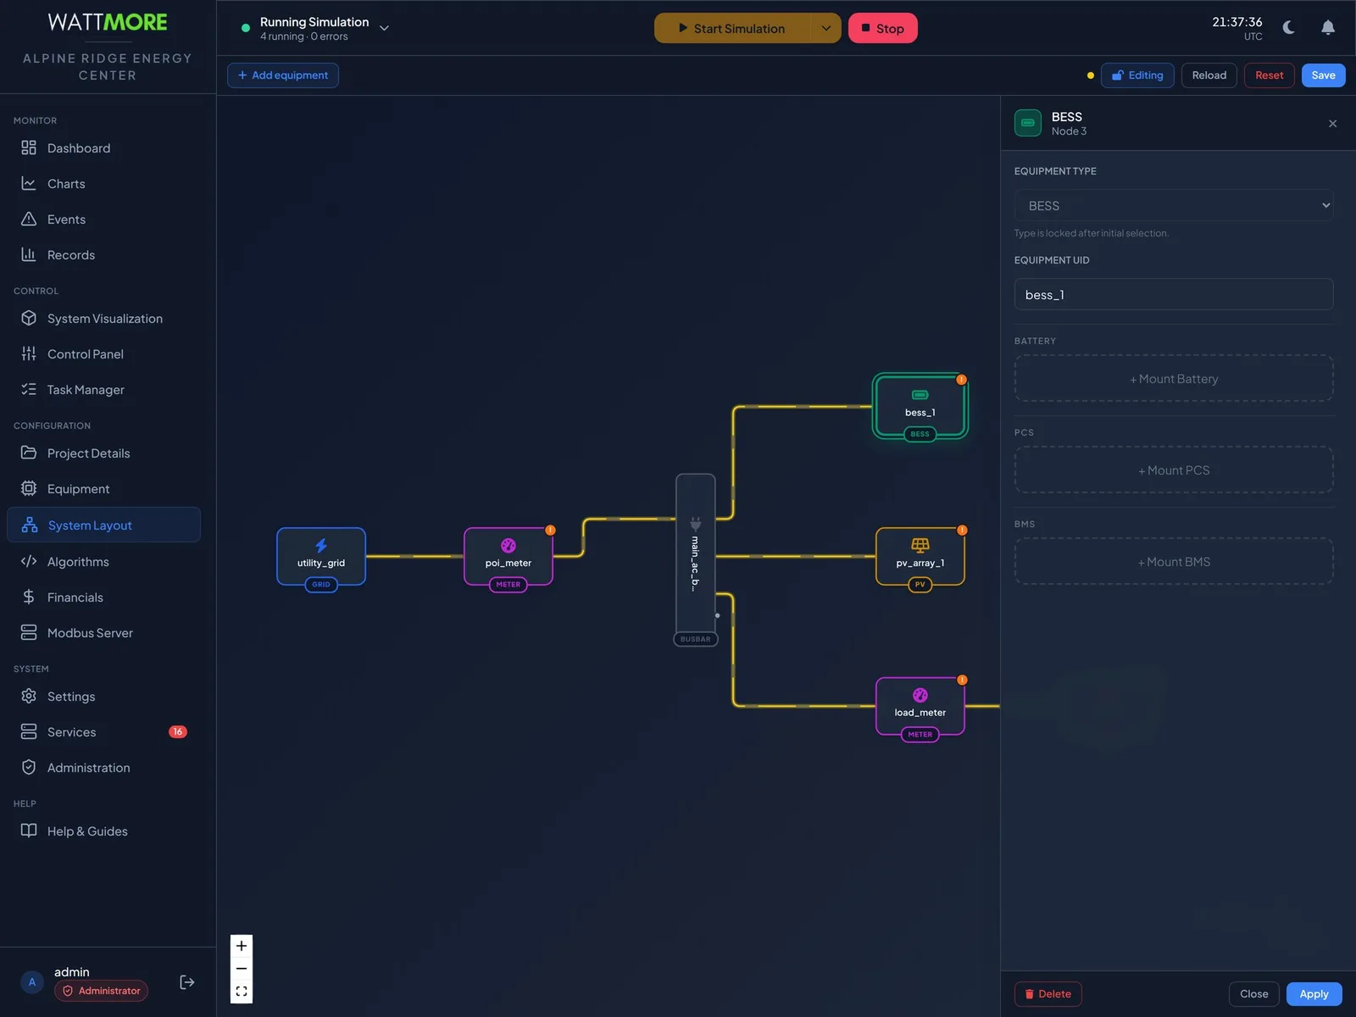Image resolution: width=1356 pixels, height=1017 pixels.
Task: Go to Charts page
Action: 103,184
